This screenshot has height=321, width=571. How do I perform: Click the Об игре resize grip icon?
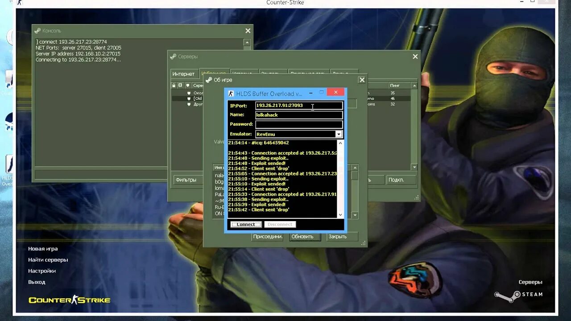(x=364, y=243)
